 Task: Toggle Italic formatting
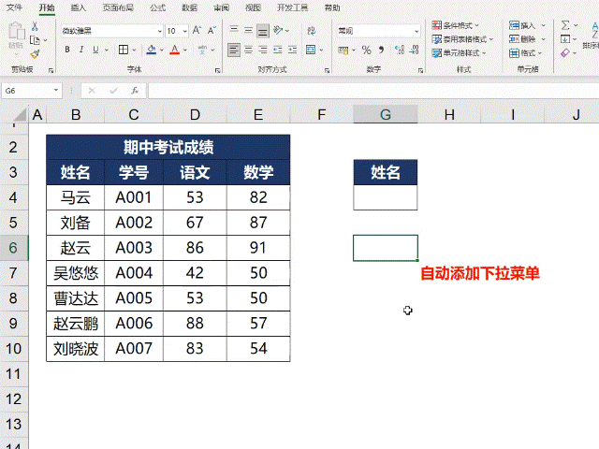[x=81, y=50]
